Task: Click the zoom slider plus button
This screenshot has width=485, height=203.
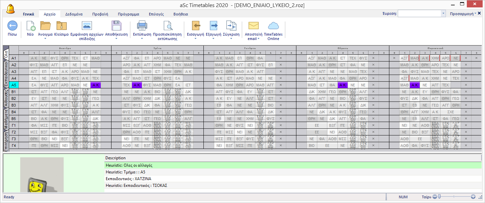Action: tap(473, 197)
